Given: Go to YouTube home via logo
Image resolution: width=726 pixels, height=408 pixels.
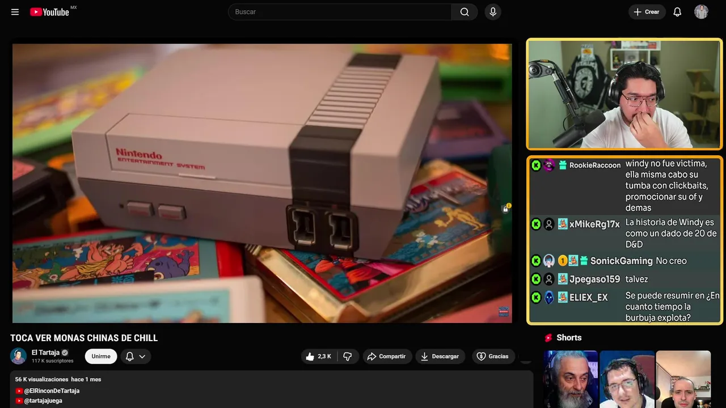Looking at the screenshot, I should coord(50,12).
